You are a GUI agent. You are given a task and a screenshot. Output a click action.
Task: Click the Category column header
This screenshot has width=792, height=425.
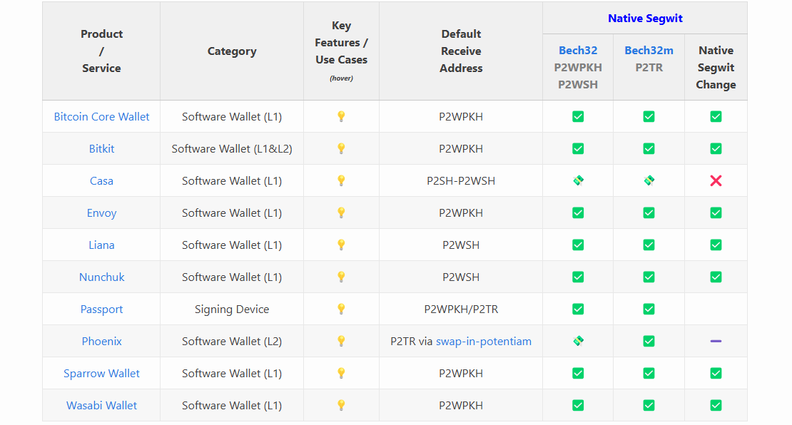[232, 51]
